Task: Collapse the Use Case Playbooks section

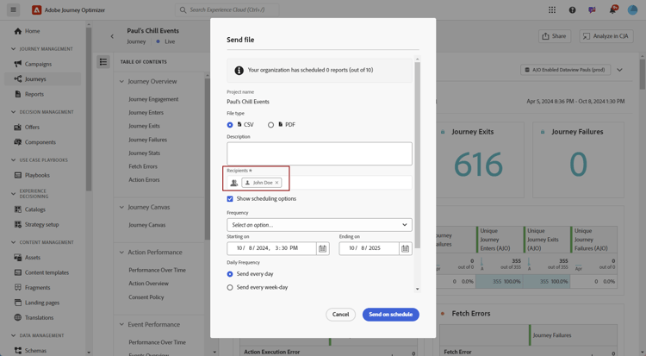Action: pos(13,160)
